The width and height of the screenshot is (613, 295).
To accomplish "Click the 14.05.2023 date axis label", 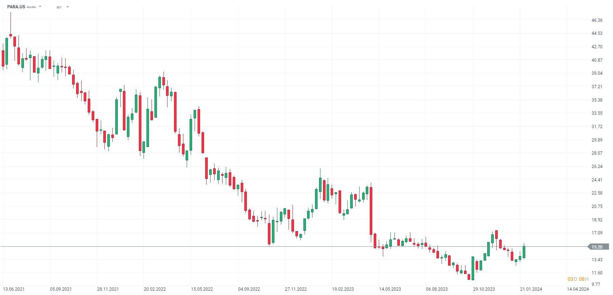I will click(390, 289).
